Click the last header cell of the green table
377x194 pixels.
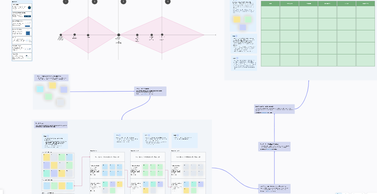tap(365, 4)
